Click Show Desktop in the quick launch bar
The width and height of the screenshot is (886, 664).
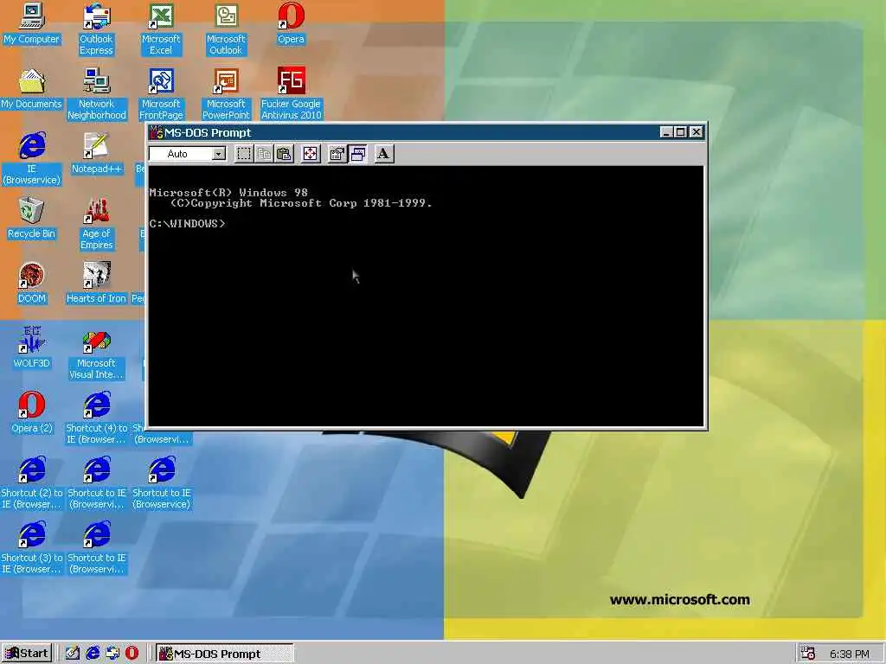(73, 654)
